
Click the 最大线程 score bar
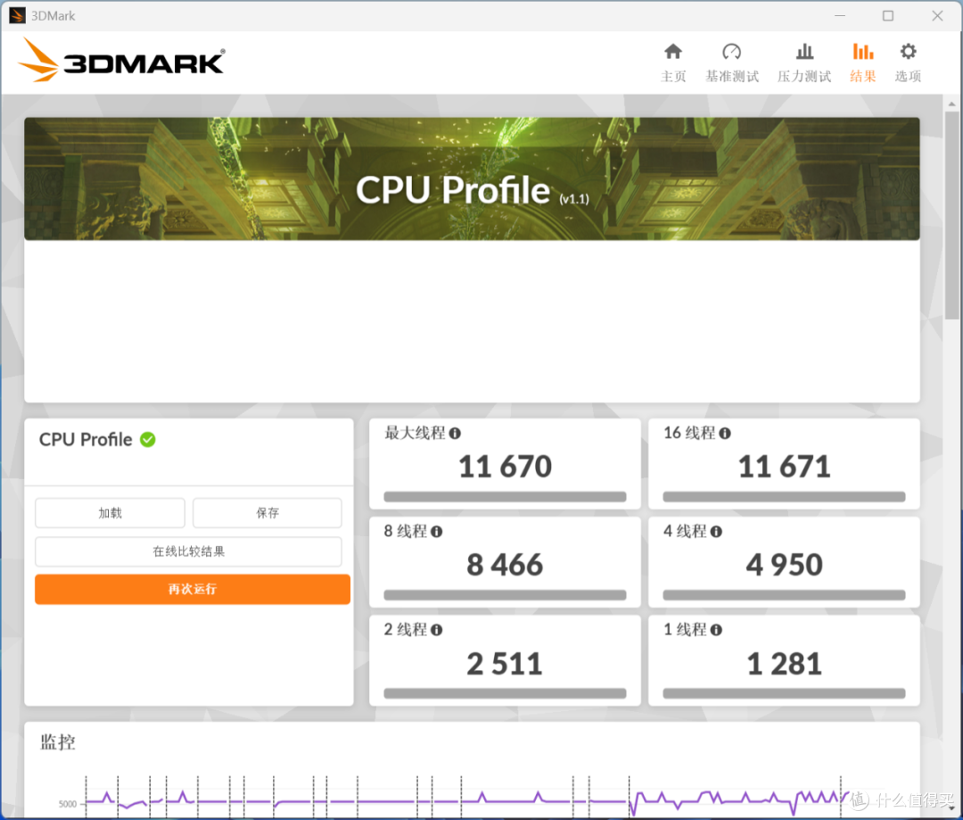tap(505, 497)
